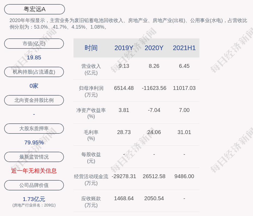This screenshot has width=253, height=216.
Task: Click the 归母净利润(万元) row label
Action: coord(91,92)
